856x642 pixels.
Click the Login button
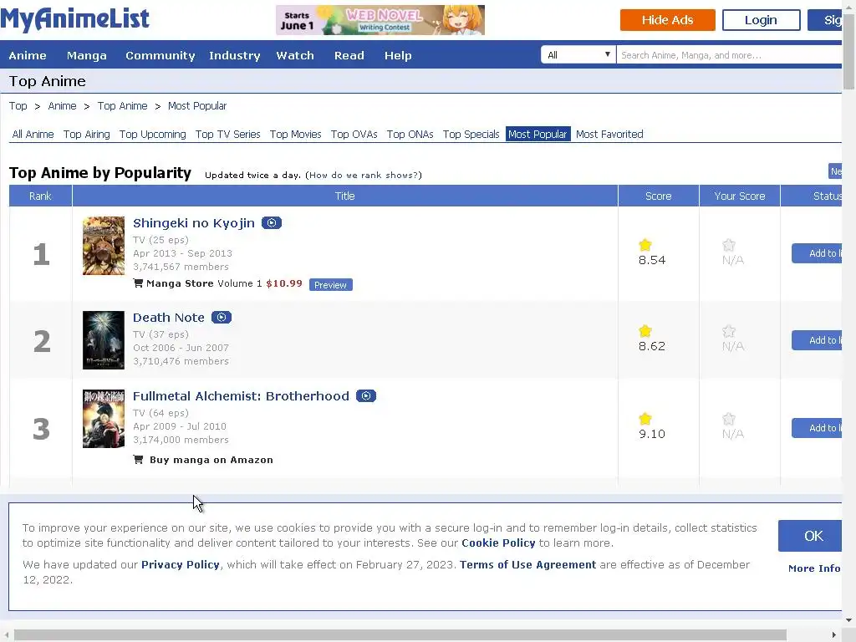[x=761, y=20]
